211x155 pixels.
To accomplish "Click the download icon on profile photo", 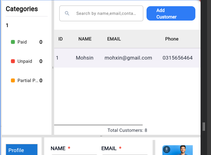I will tap(166, 149).
